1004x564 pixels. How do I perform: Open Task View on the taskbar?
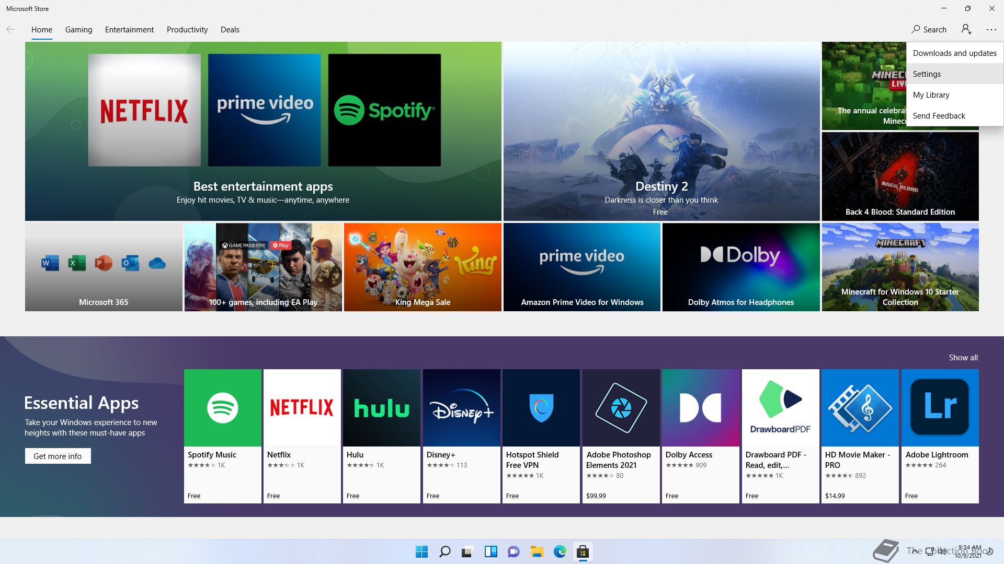[x=467, y=552]
